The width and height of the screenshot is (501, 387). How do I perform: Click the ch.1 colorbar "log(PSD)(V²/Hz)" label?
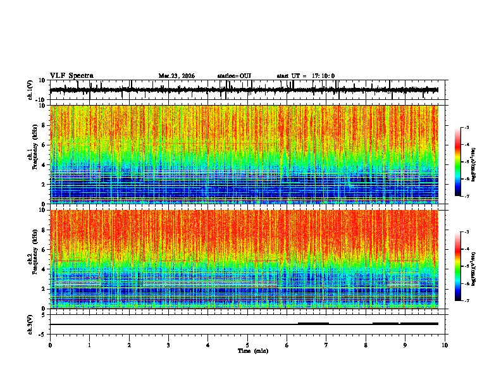click(474, 165)
